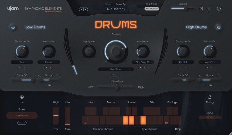Open Low Drums Motion FX Phaser dropdown
Viewport: 232px width, 135px height.
[49, 62]
